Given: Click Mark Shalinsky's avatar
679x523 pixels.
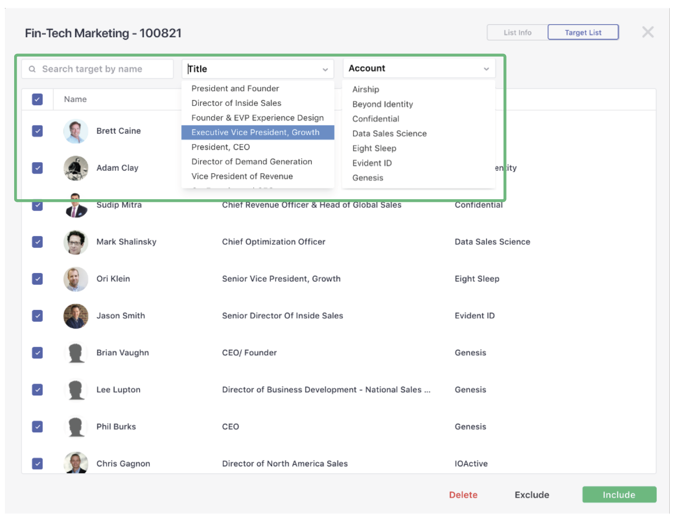Looking at the screenshot, I should (x=76, y=242).
